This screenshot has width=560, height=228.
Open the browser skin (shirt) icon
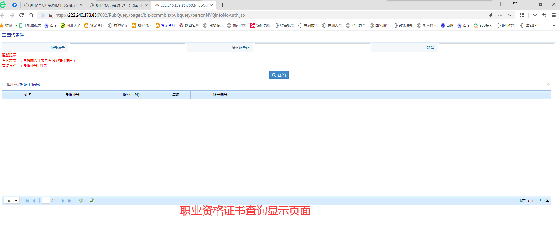tap(515, 4)
